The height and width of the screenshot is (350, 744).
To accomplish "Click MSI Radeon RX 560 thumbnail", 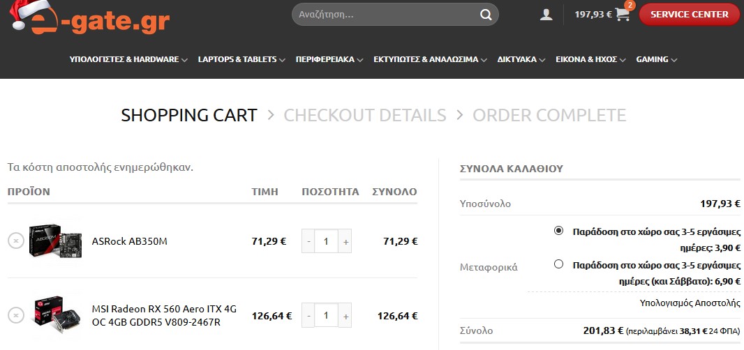I will pos(56,315).
